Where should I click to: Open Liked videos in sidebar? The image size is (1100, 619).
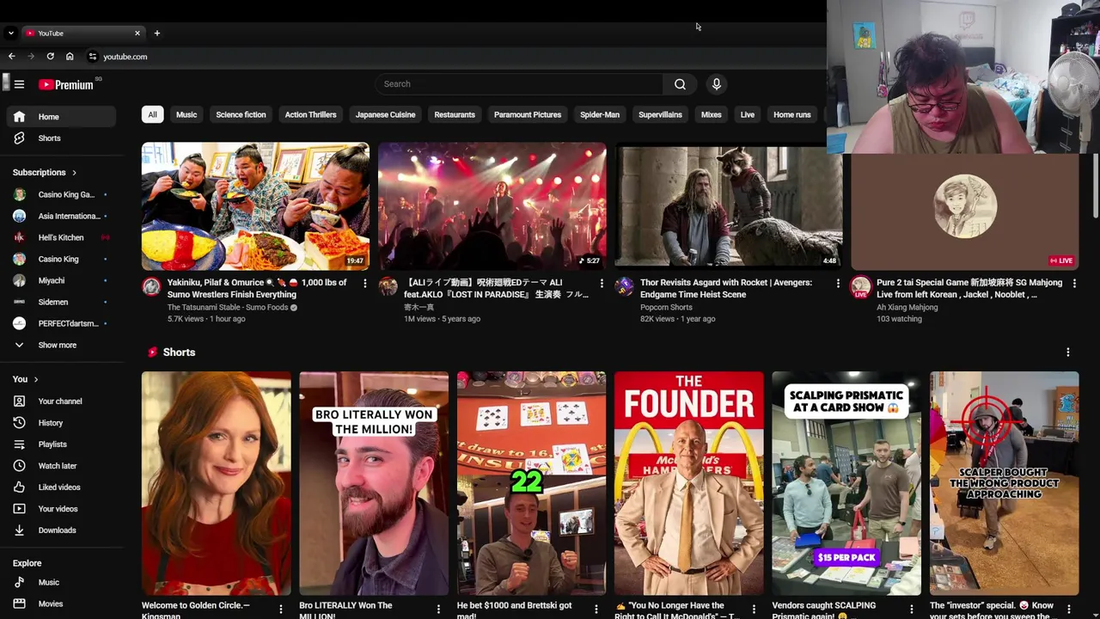(60, 487)
